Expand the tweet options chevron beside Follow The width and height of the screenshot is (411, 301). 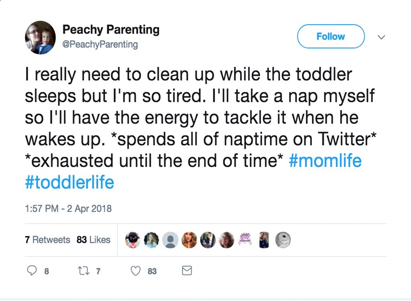[x=382, y=37]
